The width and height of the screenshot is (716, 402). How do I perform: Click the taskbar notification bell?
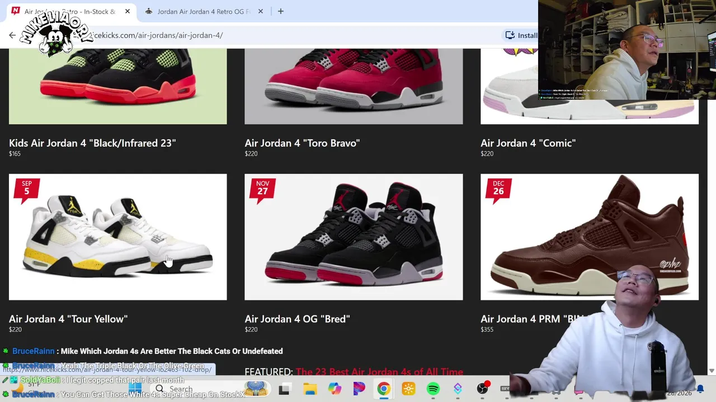[x=700, y=389]
